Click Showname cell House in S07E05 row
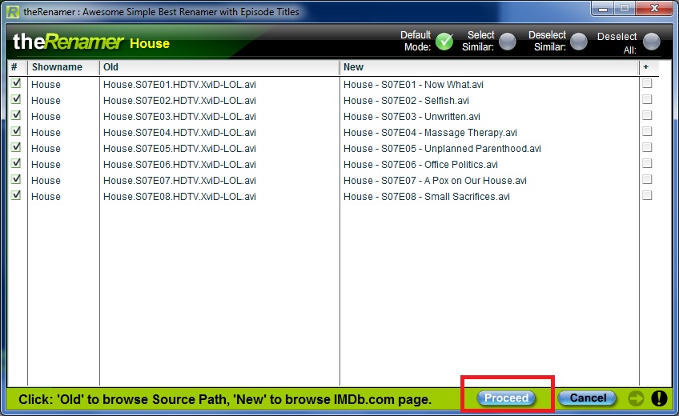Screen dimensions: 679x416 coord(46,149)
